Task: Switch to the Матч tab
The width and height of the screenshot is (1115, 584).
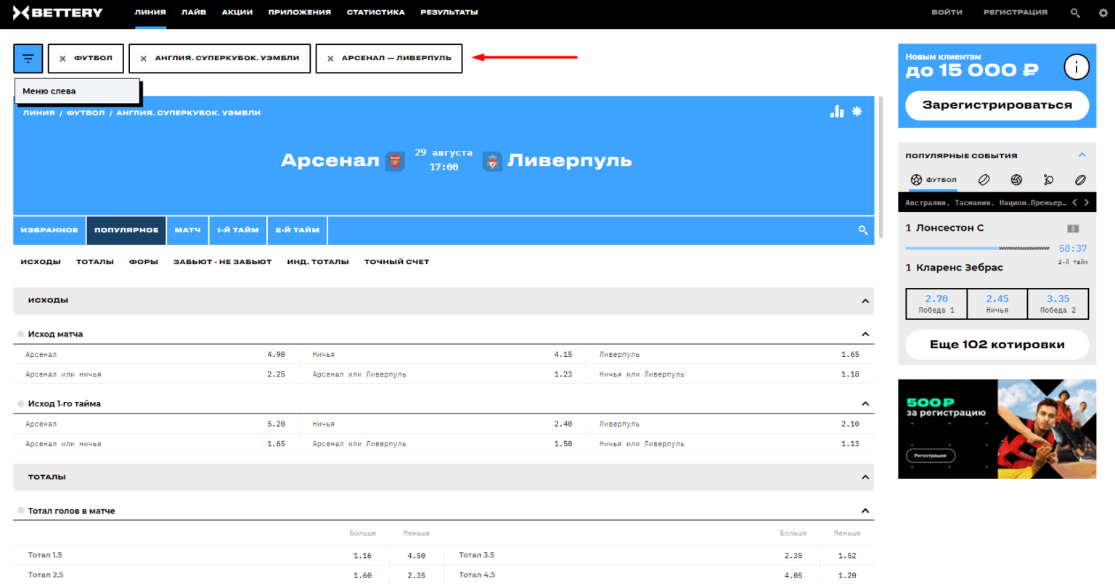Action: [187, 230]
